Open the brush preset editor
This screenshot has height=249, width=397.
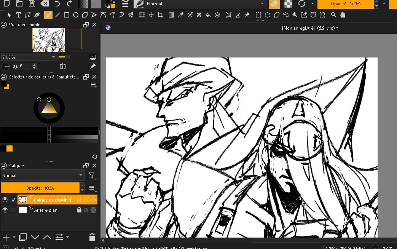138,4
